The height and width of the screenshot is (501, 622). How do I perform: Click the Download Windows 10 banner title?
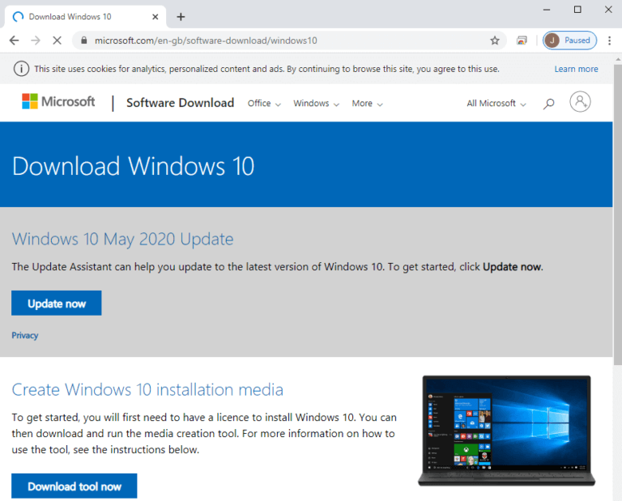(133, 166)
